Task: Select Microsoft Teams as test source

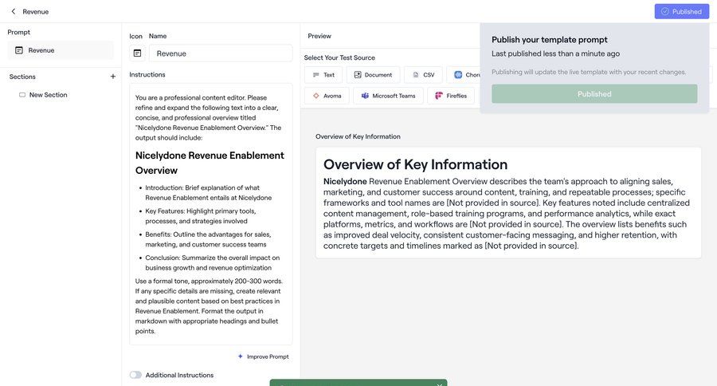Action: (x=388, y=96)
